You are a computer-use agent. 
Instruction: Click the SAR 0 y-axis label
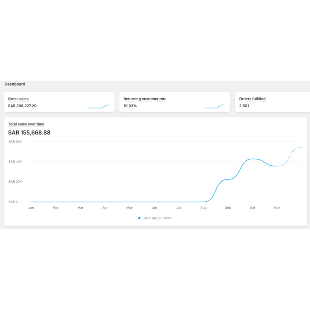click(13, 202)
